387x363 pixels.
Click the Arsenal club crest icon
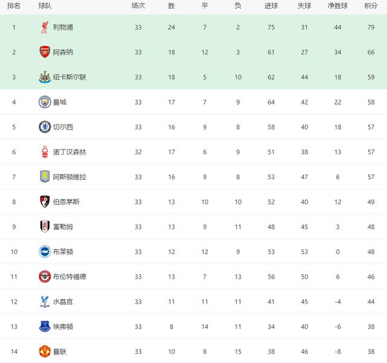click(x=44, y=52)
